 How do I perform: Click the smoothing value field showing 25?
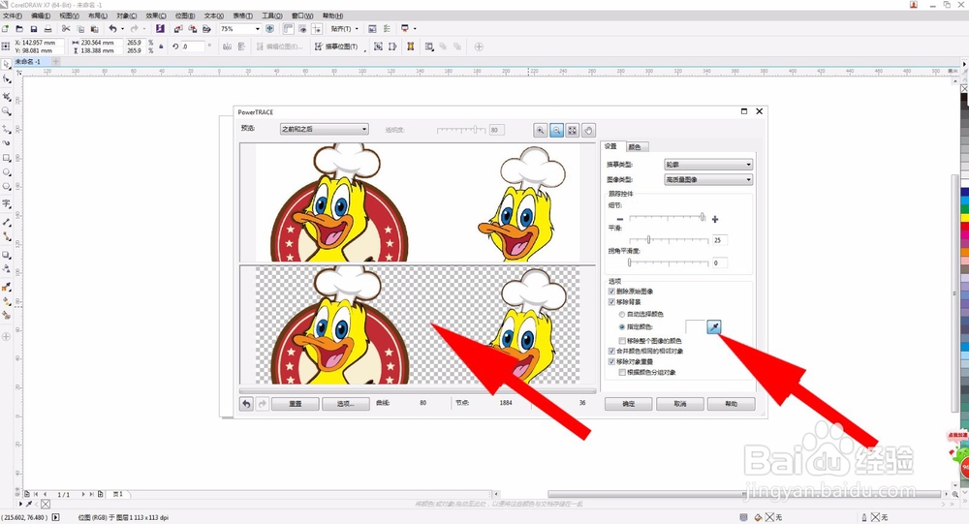pyautogui.click(x=719, y=240)
